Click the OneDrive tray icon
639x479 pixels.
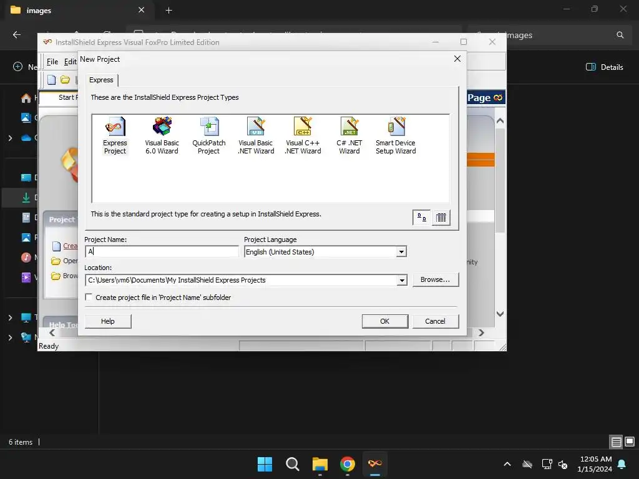(x=527, y=464)
